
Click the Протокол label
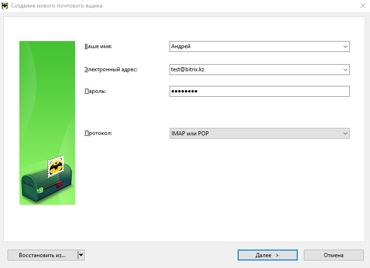click(x=98, y=133)
